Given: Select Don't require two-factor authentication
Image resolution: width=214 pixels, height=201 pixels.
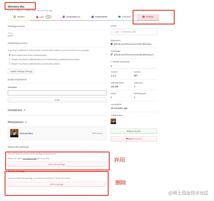Looking at the screenshot, I should pyautogui.click(x=10, y=55).
